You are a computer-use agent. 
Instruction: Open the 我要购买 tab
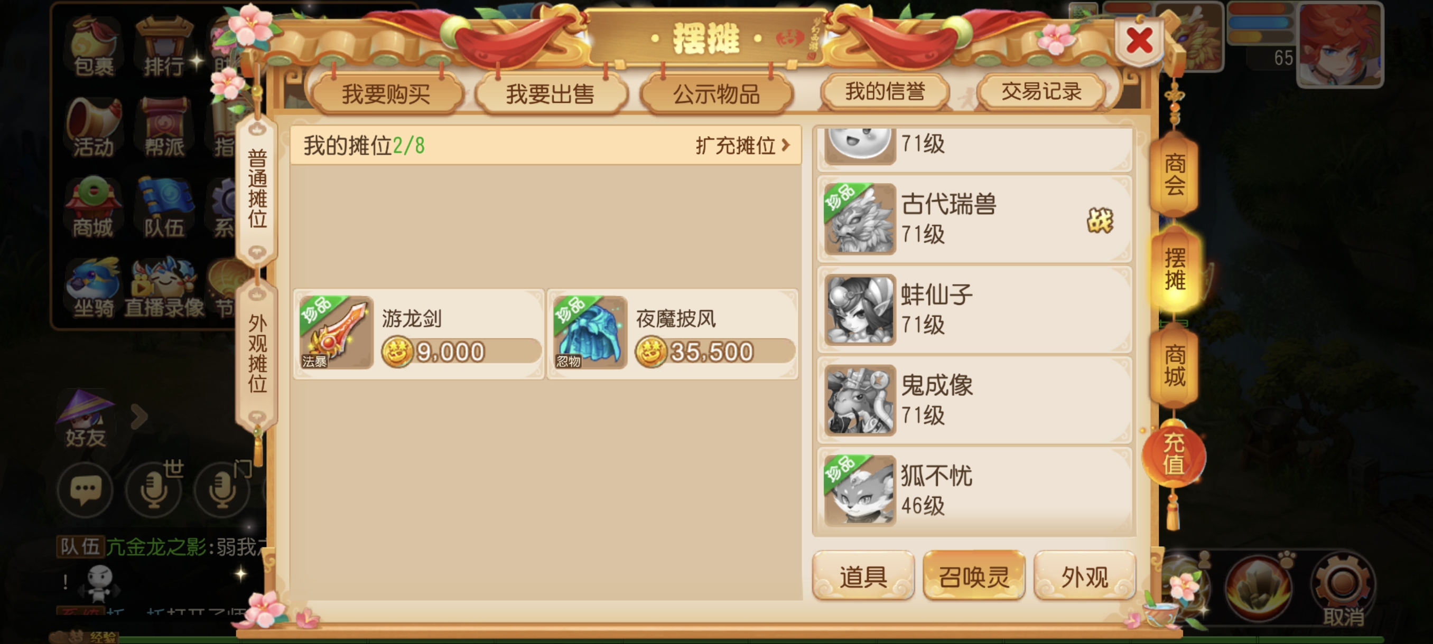[386, 93]
